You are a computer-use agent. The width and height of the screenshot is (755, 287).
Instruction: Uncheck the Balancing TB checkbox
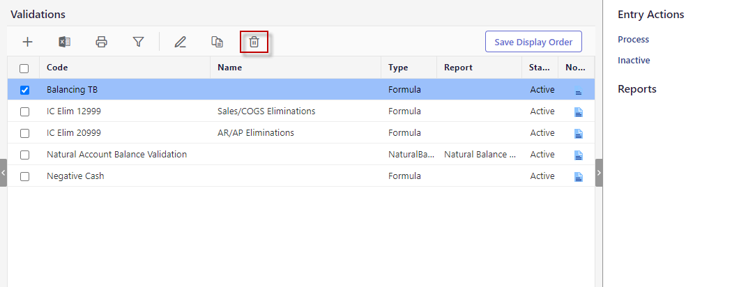pos(24,90)
